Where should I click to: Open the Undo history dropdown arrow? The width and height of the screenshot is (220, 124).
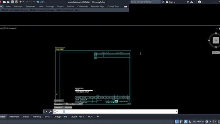[x=23, y=2]
